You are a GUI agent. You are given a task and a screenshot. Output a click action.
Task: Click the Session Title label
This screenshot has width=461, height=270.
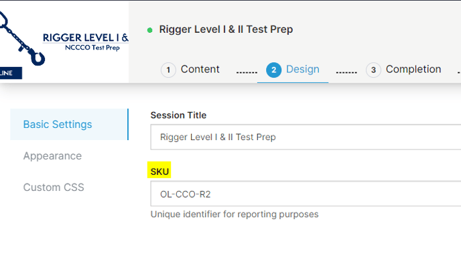(x=178, y=115)
